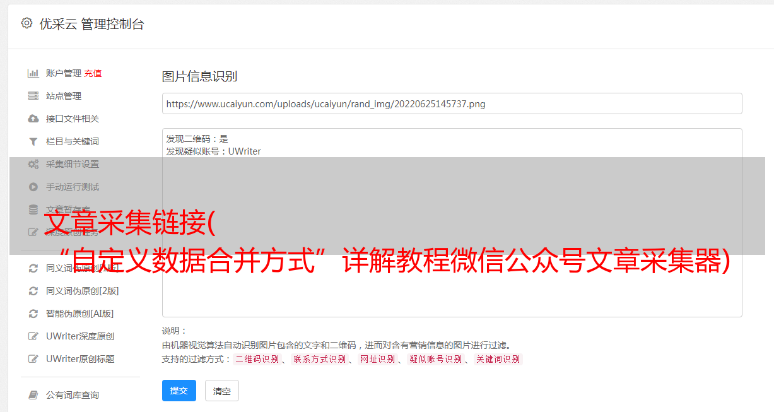The image size is (774, 412).
Task: Select 智能伪原创[AI版] in the sidebar
Action: [x=80, y=314]
